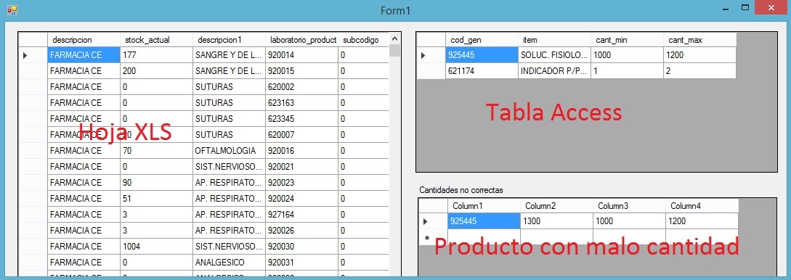The width and height of the screenshot is (791, 280).
Task: Select laboratorio cell 623345
Action: (301, 119)
